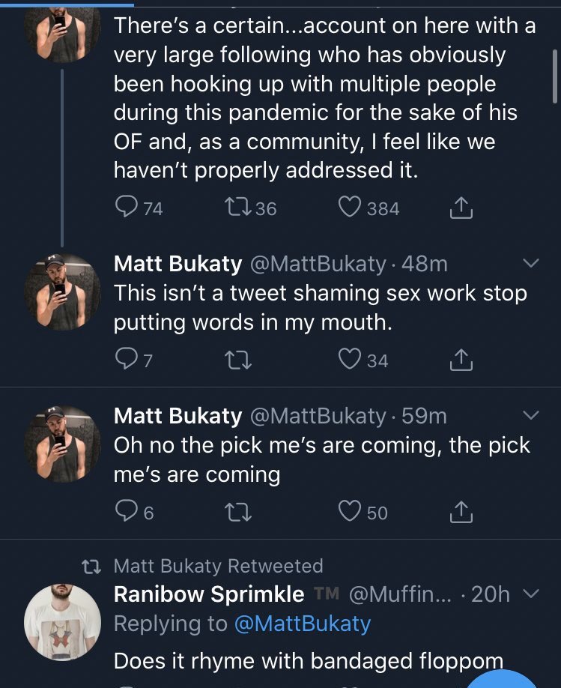
Task: Like the tweet with 384 likes
Action: point(350,208)
